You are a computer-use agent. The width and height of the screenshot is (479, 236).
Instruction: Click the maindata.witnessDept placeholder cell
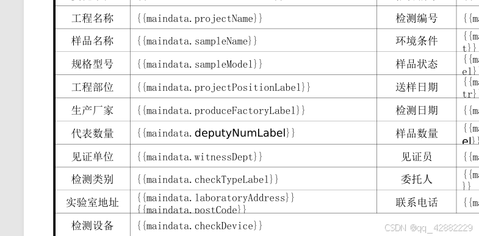[x=254, y=156]
